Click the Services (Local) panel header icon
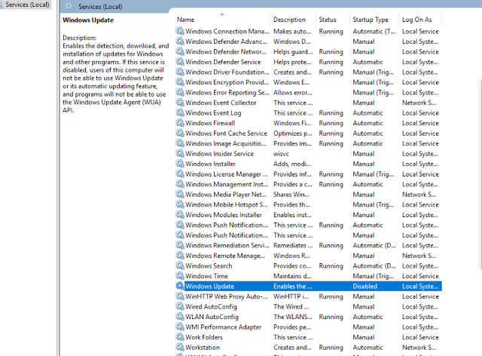The image size is (482, 356). 69,7
